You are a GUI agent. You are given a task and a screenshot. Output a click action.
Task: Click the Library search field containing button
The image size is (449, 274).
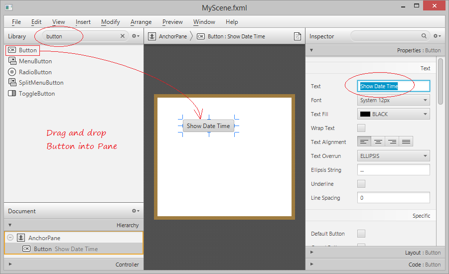(85, 36)
